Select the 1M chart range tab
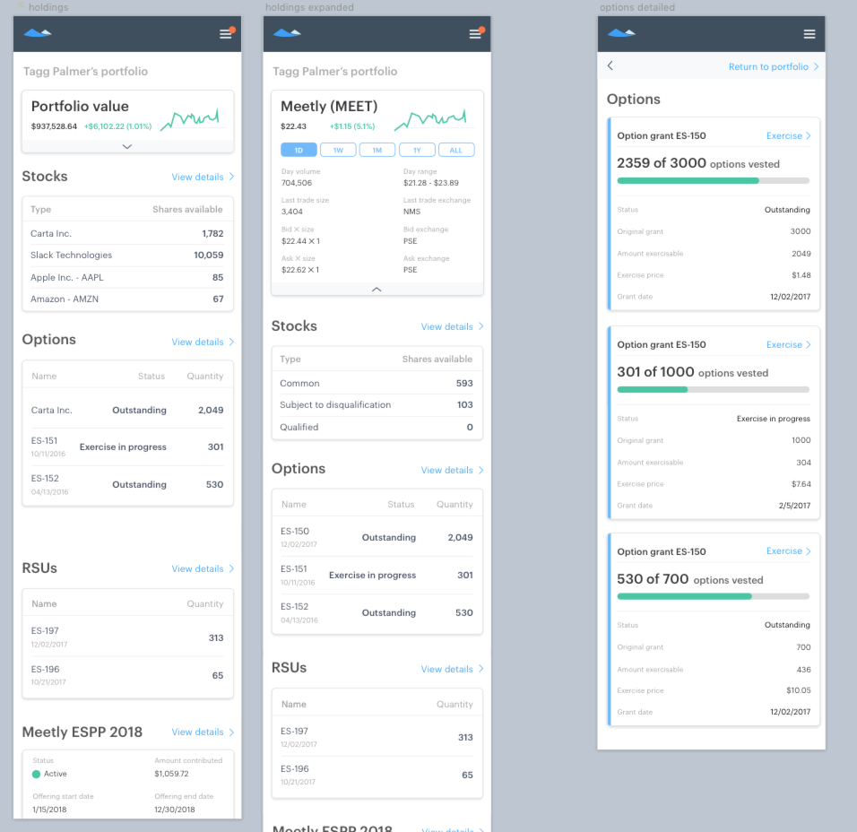This screenshot has height=832, width=857. (x=377, y=150)
